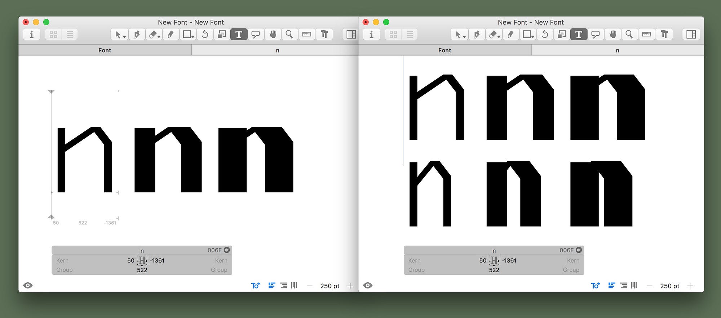Toggle the sidebar in right window
This screenshot has width=721, height=318.
691,34
